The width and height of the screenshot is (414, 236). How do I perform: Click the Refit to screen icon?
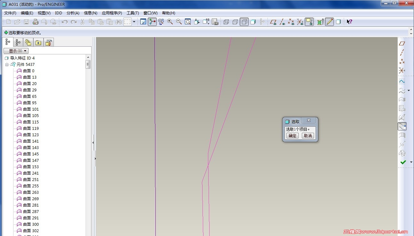pyautogui.click(x=188, y=22)
